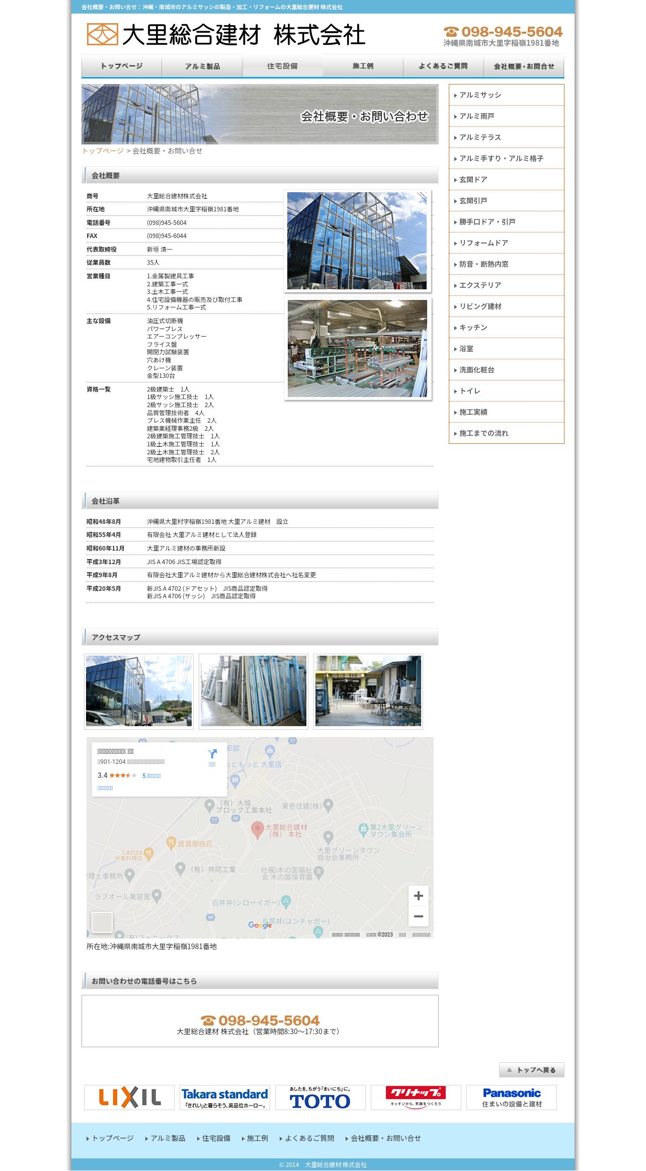Click the トップページ breadcrumb link

103,151
